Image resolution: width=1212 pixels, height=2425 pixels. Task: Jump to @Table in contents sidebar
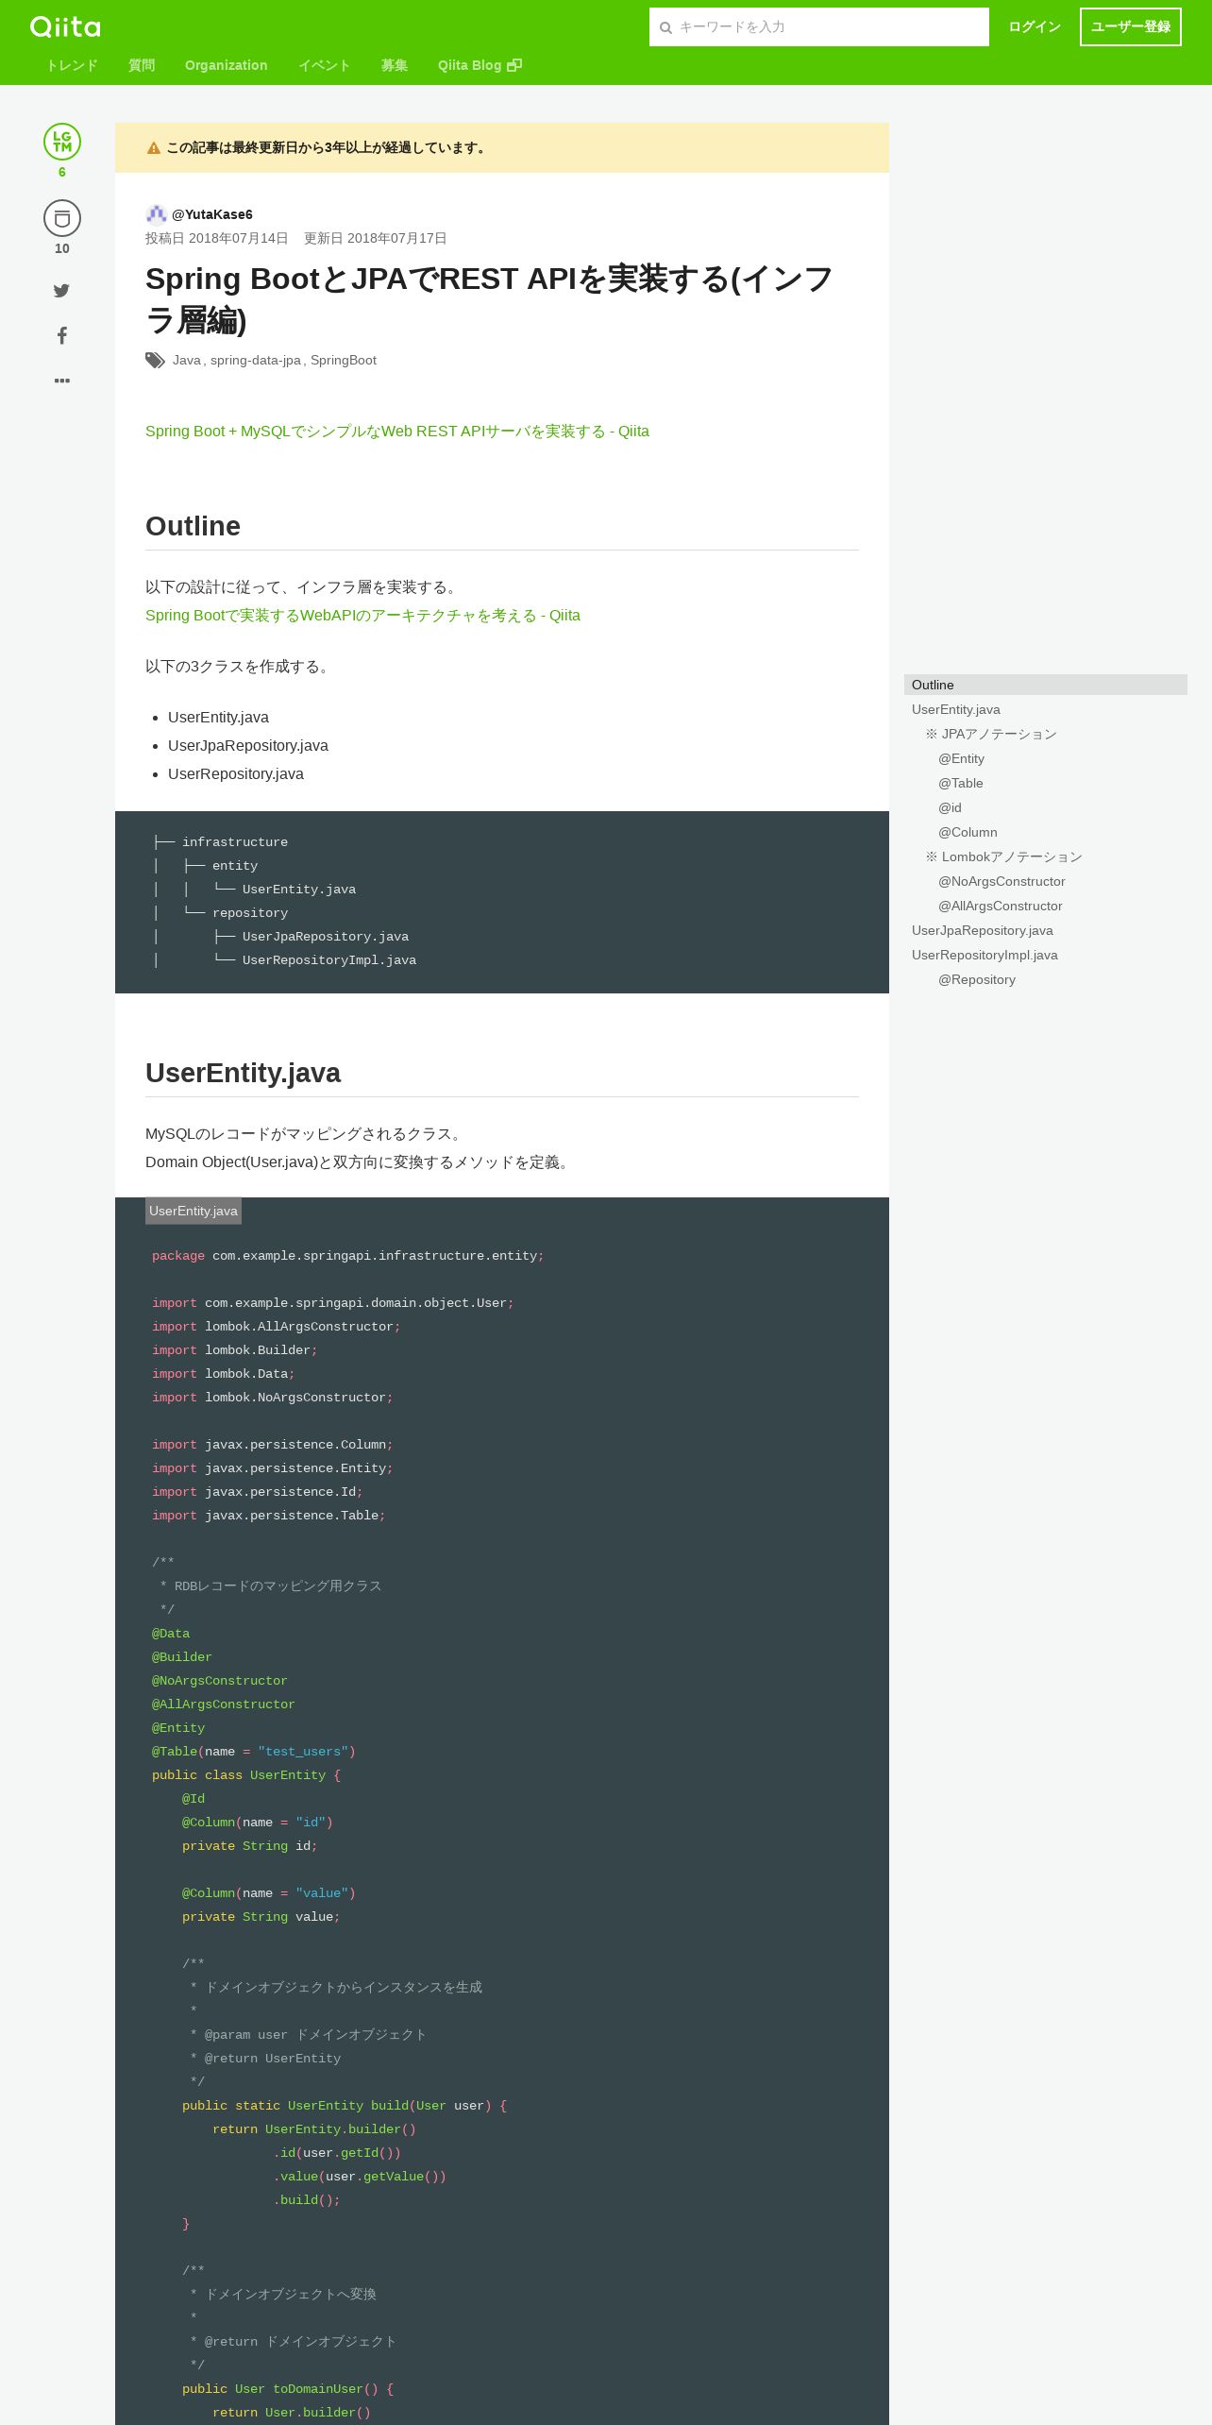coord(960,783)
